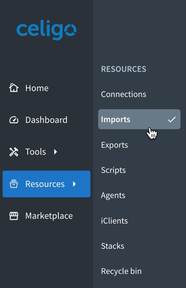Open Exports in the Resources submenu
186x288 pixels.
[114, 145]
